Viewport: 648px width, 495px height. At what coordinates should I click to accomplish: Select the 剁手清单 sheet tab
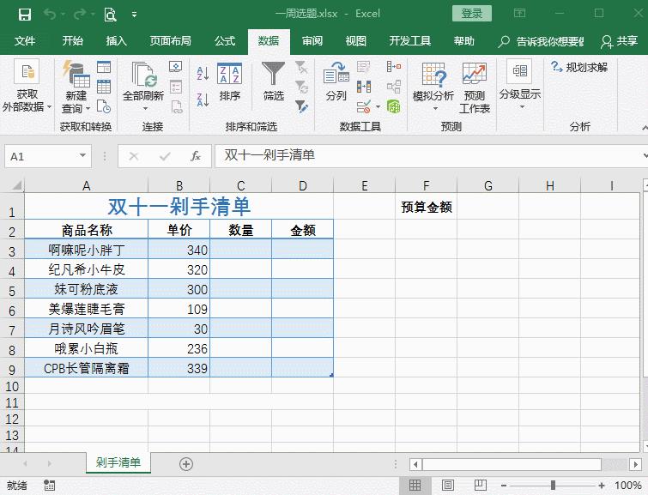click(x=118, y=462)
